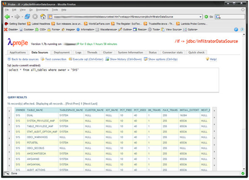The image size is (249, 180).
Task: Switch to the Deployment tab
Action: click(x=62, y=52)
